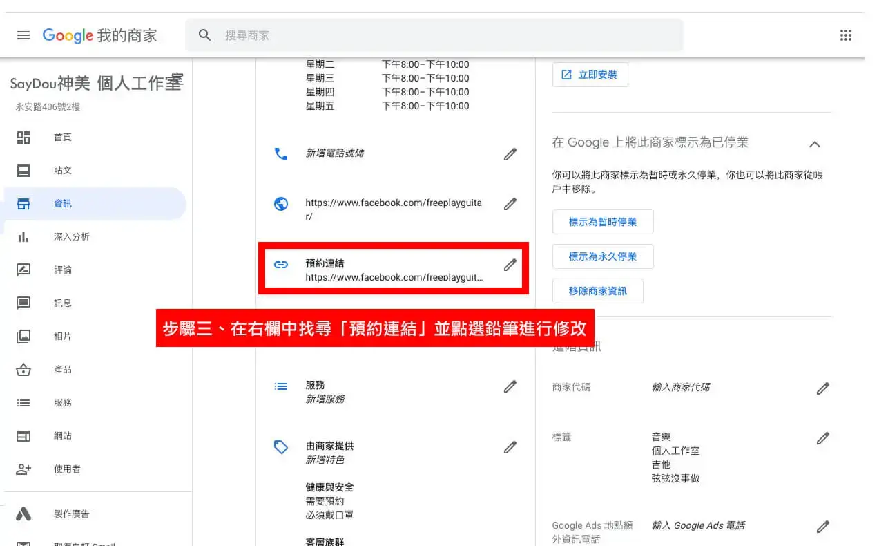Click the 需要預約 attribute text
888x546 pixels.
pyautogui.click(x=325, y=501)
